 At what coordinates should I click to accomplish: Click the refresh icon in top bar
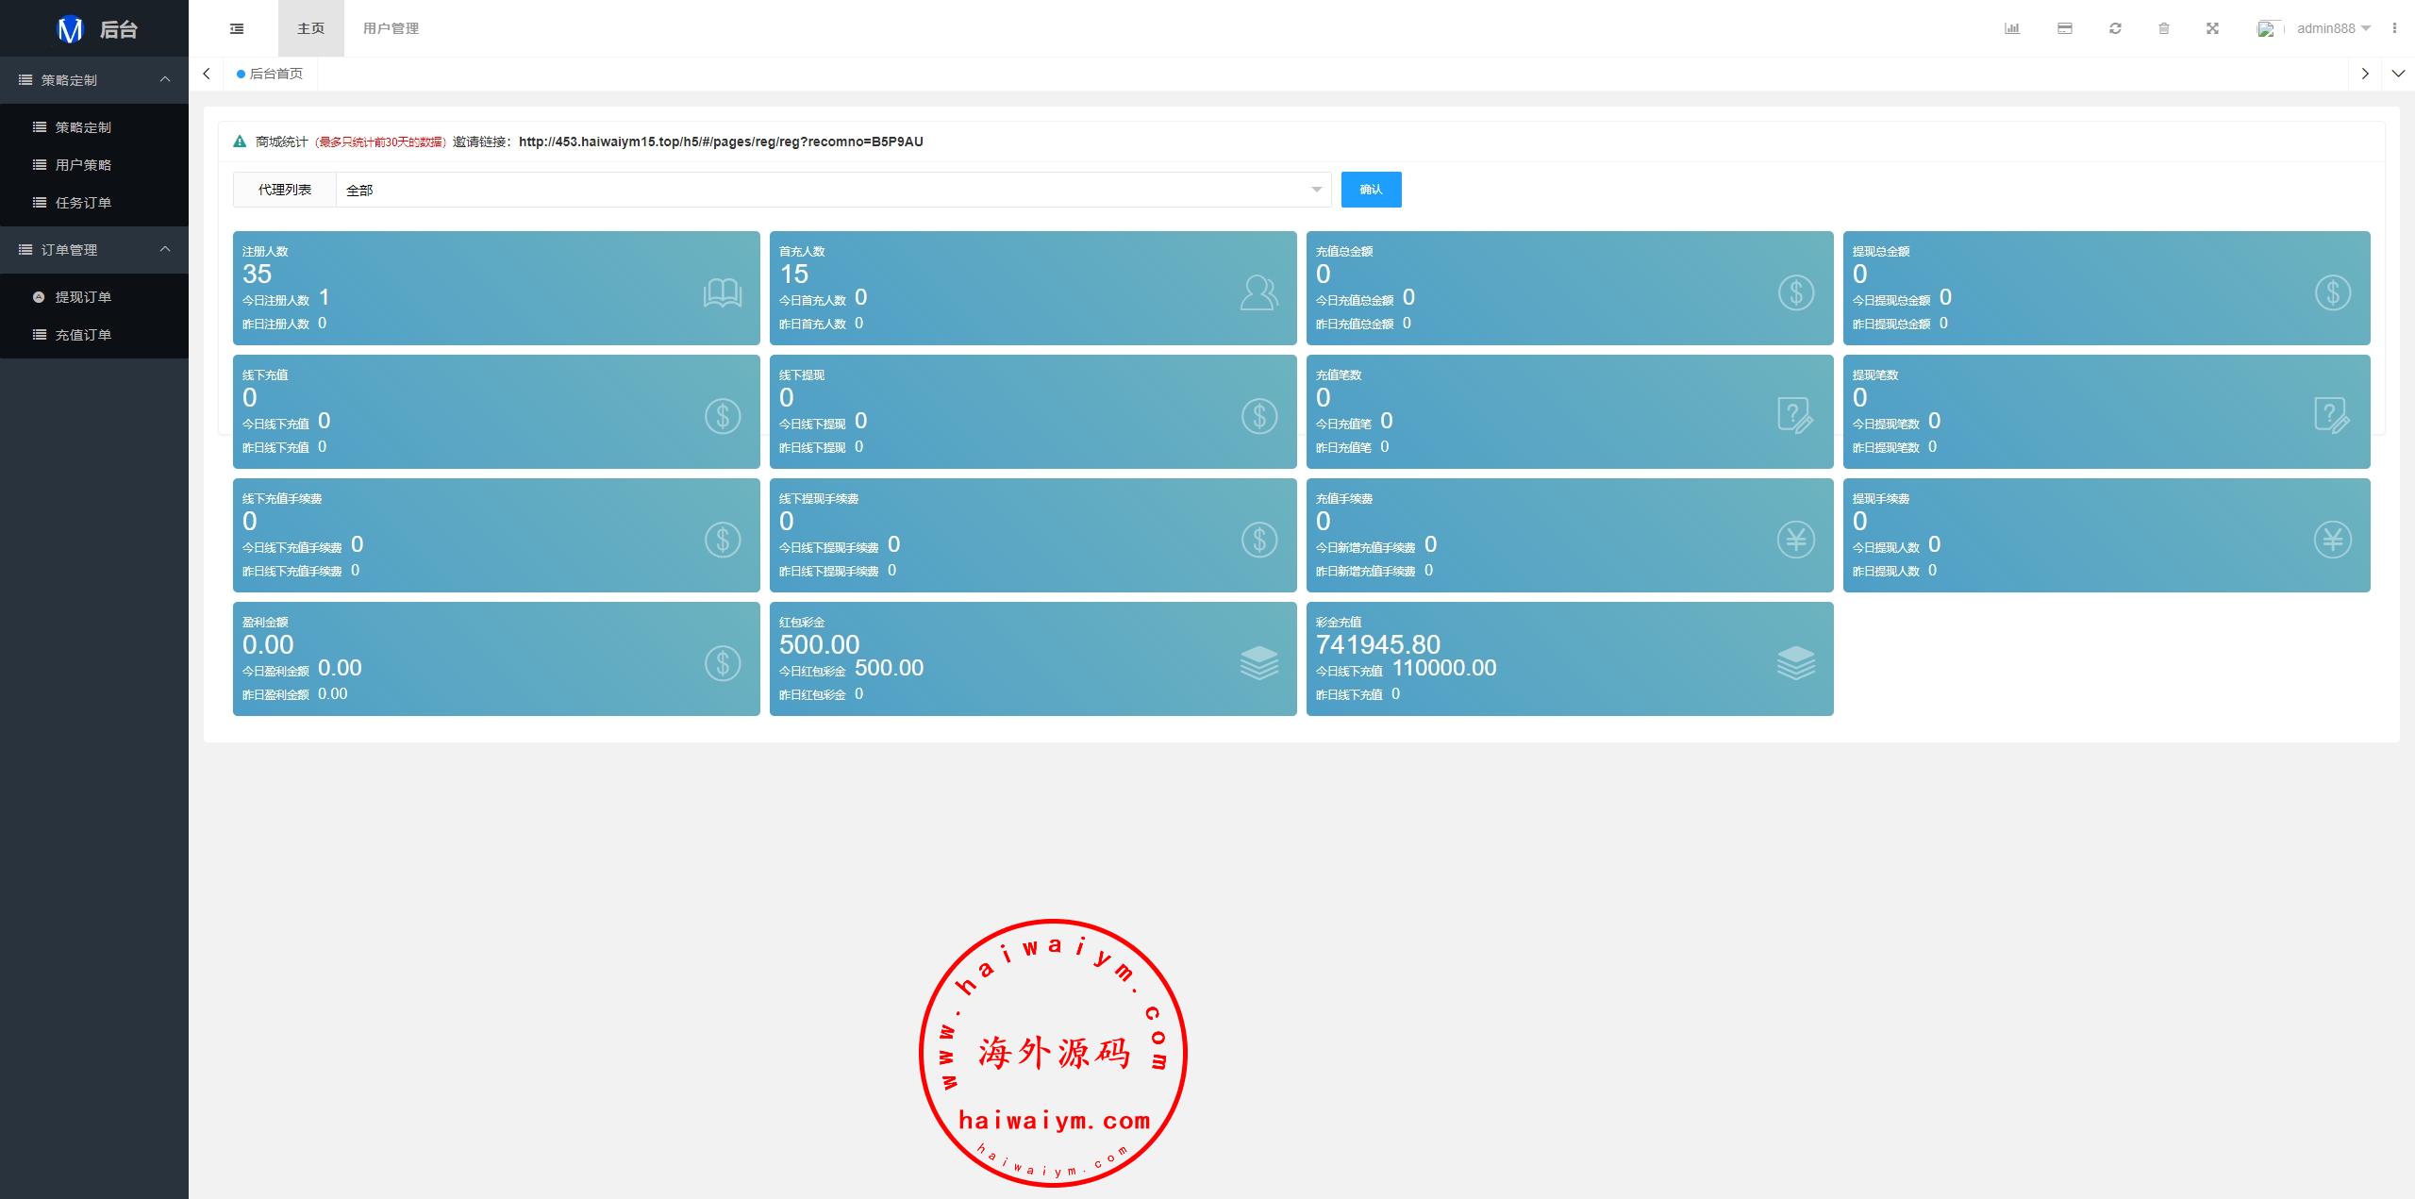pyautogui.click(x=2115, y=28)
